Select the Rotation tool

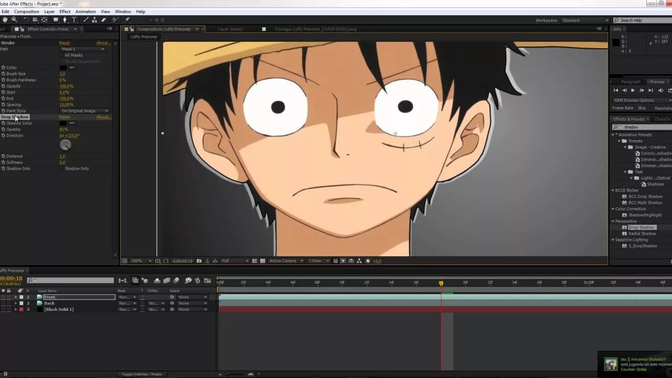point(26,20)
